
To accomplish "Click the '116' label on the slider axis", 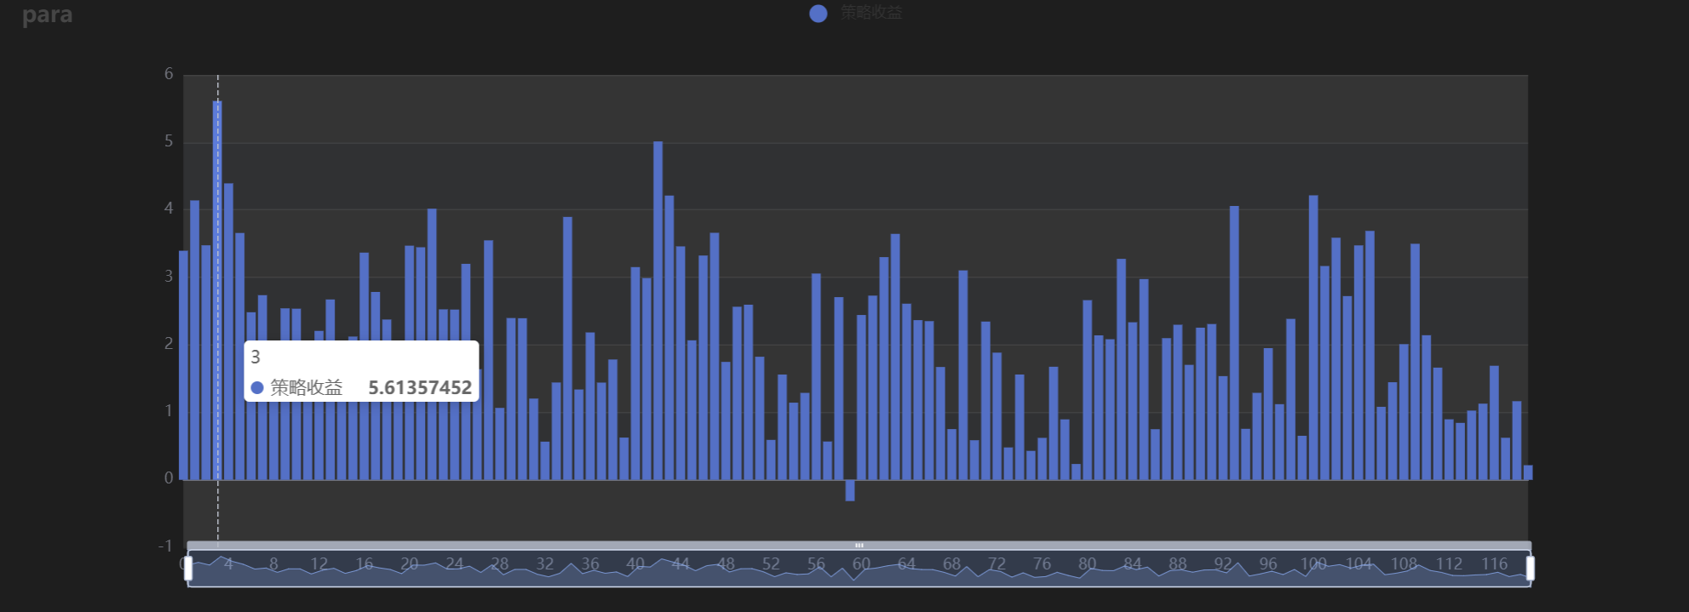I will 1494,563.
